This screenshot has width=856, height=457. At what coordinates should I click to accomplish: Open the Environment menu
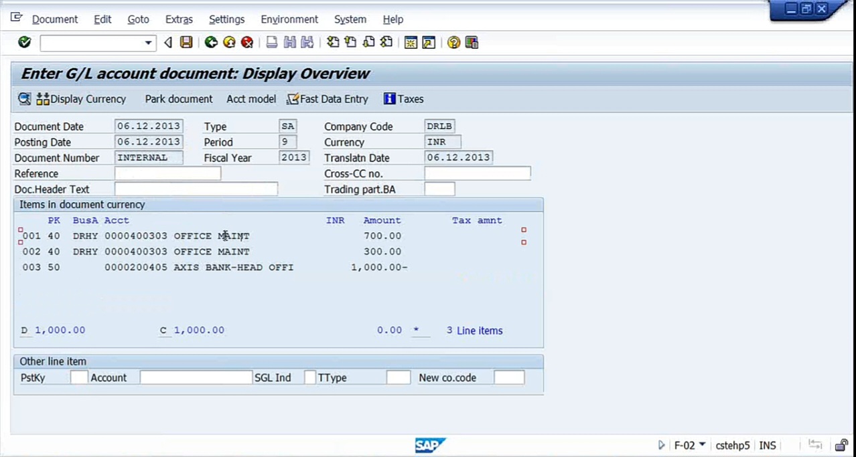point(290,19)
